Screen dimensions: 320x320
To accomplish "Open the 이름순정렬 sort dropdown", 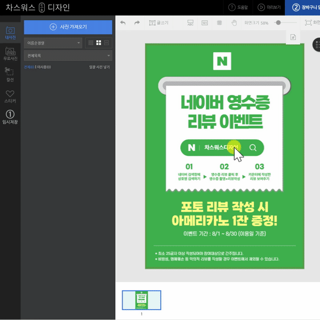I will [53, 43].
